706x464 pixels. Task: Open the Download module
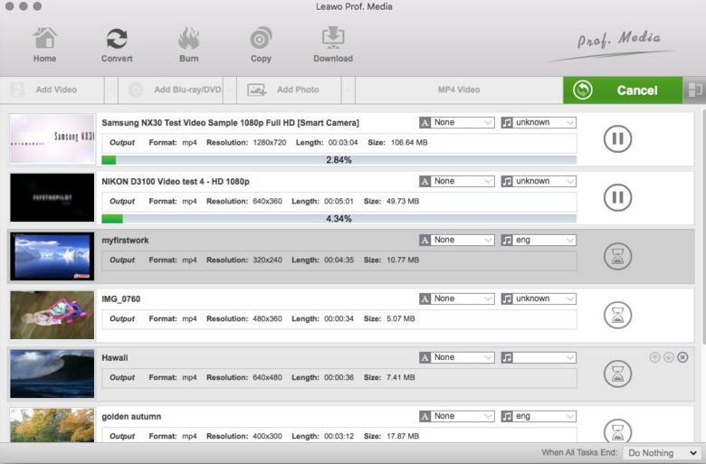(x=333, y=45)
